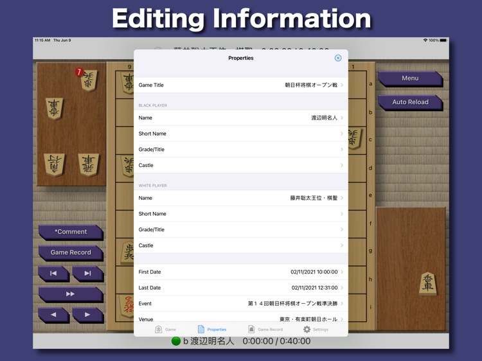The image size is (482, 361).
Task: Close the Properties dialog with the X icon
Action: (338, 58)
